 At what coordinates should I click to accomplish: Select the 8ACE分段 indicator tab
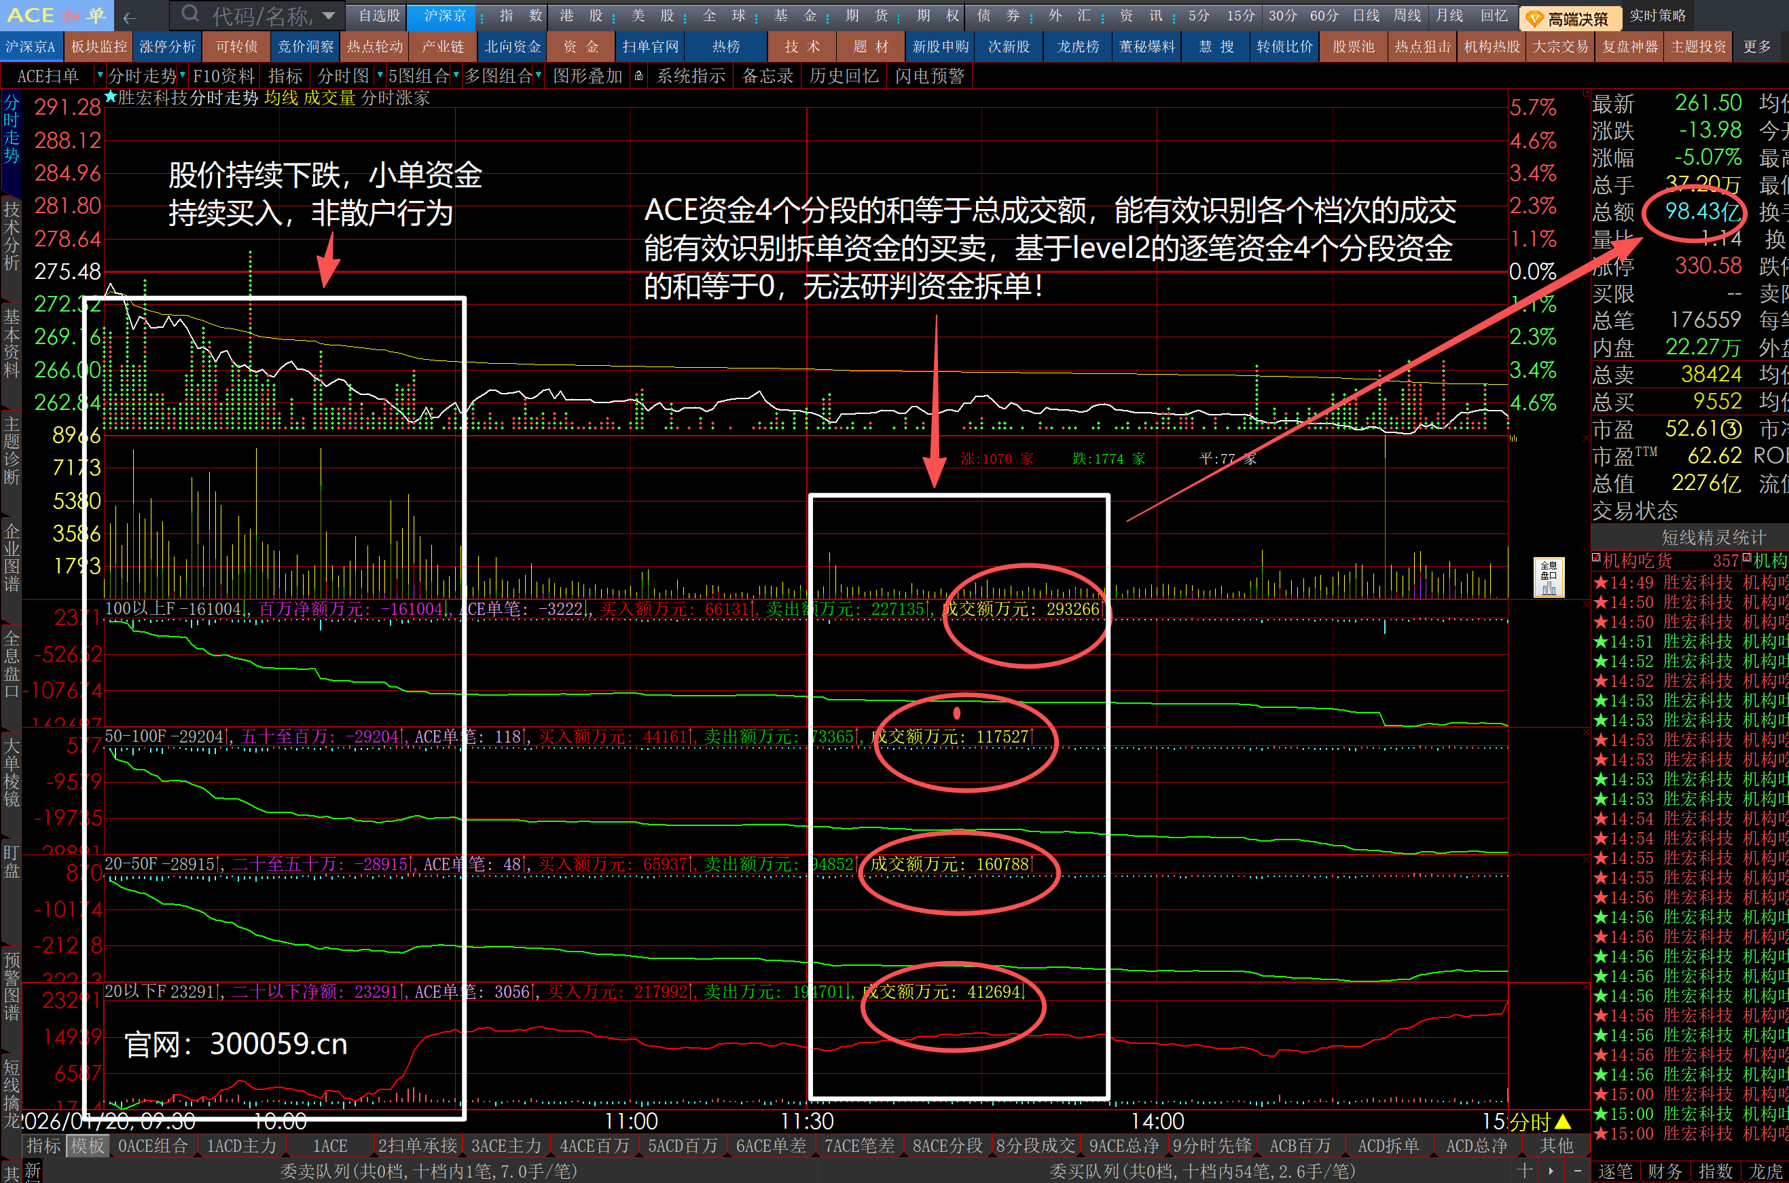[947, 1145]
